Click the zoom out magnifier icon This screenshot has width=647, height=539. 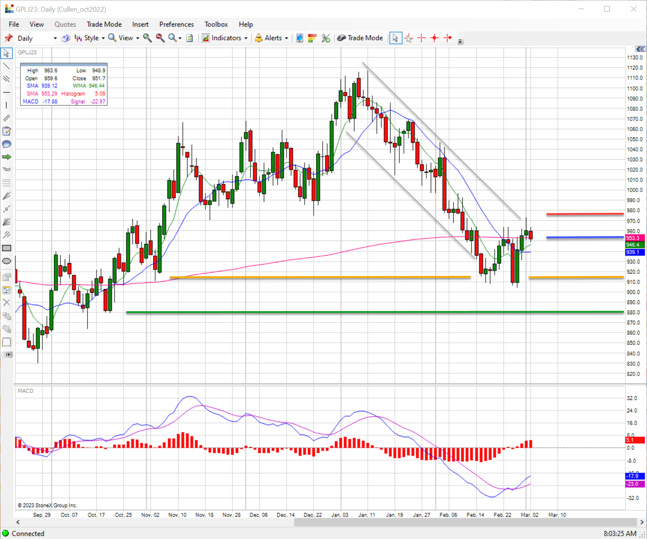[x=160, y=38]
